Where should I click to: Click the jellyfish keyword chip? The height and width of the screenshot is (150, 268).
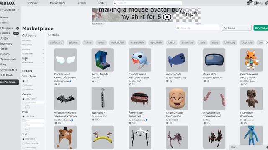pyautogui.click(x=74, y=42)
